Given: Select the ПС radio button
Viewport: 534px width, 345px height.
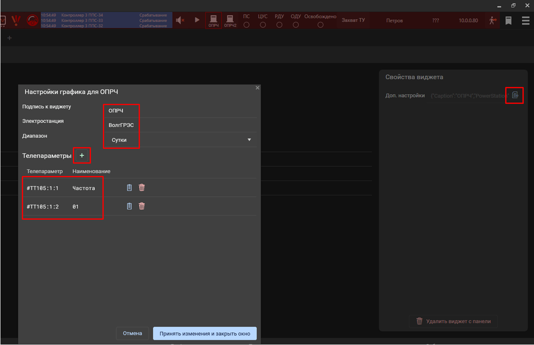Looking at the screenshot, I should point(246,25).
